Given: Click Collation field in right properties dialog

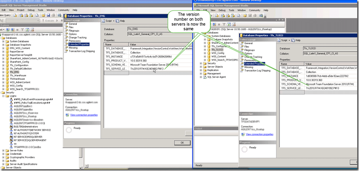Looking at the screenshot, I should (x=330, y=54).
